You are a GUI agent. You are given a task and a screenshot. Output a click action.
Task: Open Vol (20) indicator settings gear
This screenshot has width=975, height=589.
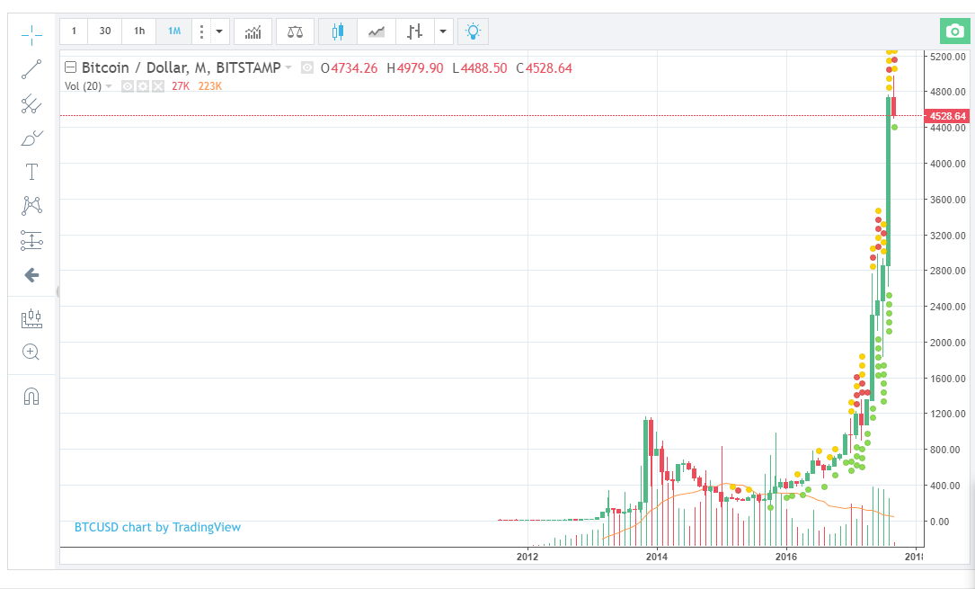click(143, 85)
